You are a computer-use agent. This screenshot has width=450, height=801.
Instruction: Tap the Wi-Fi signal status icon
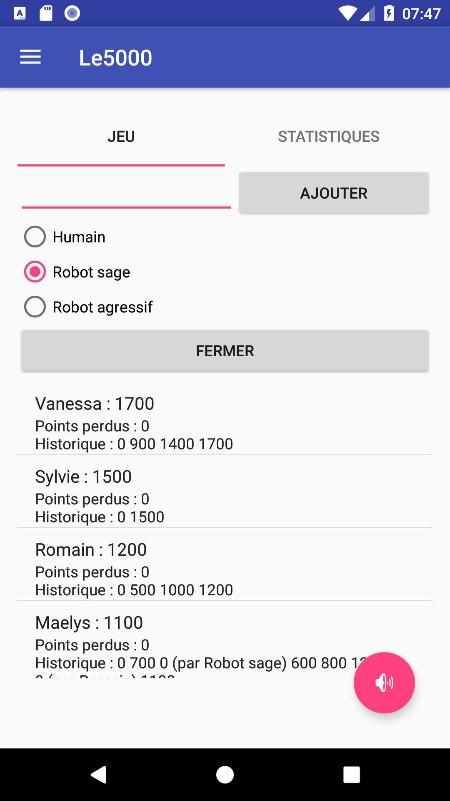(347, 13)
